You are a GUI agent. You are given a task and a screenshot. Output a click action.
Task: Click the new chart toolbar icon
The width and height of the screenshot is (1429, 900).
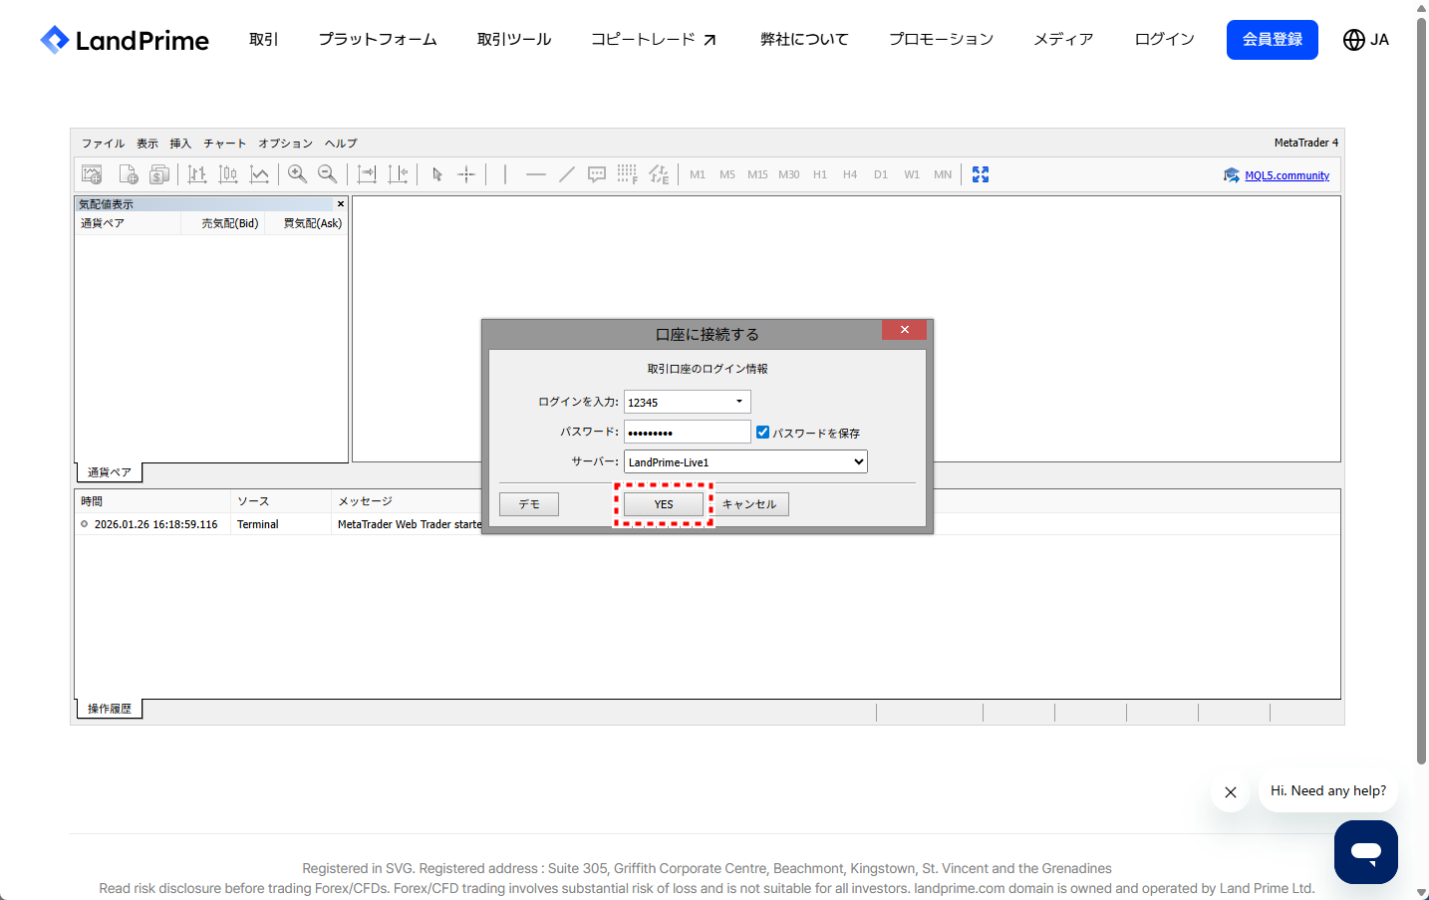pos(92,174)
